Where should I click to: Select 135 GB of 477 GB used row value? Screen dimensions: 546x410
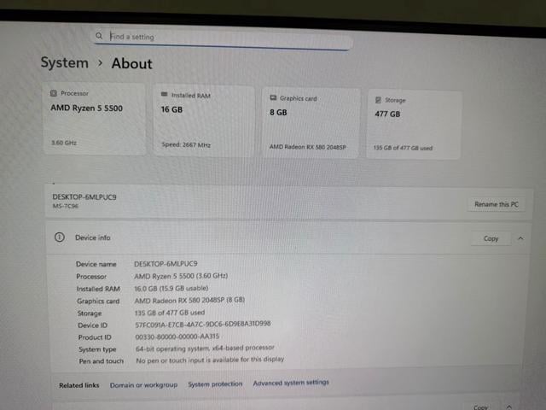(x=170, y=313)
